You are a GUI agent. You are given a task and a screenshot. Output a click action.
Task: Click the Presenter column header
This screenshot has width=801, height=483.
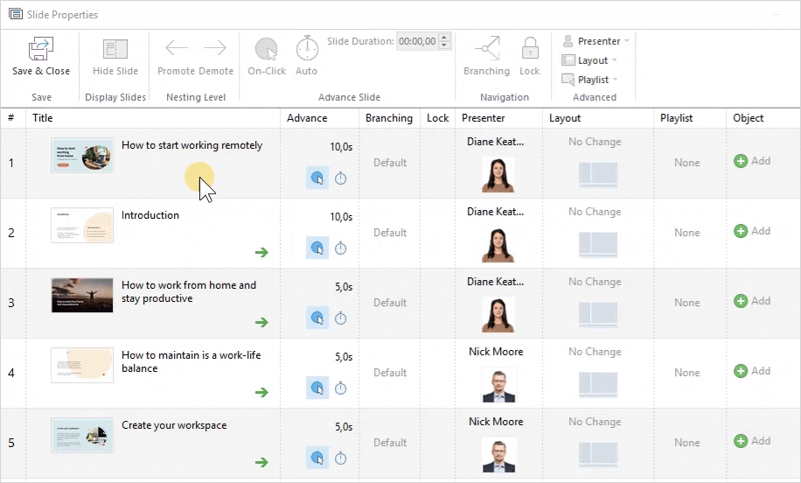coord(484,118)
